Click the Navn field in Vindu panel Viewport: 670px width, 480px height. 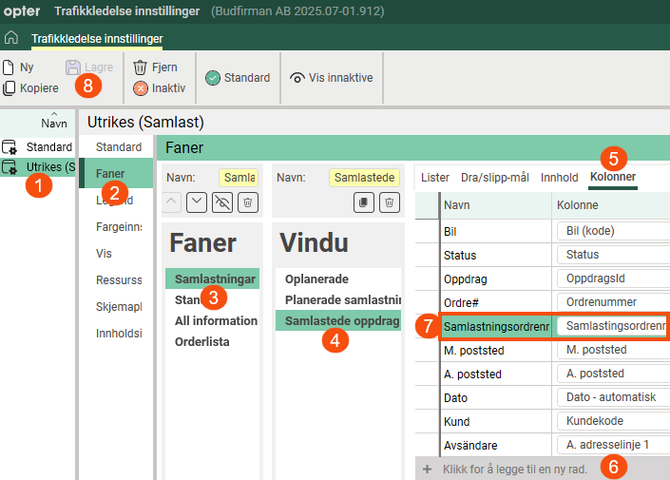click(x=364, y=178)
